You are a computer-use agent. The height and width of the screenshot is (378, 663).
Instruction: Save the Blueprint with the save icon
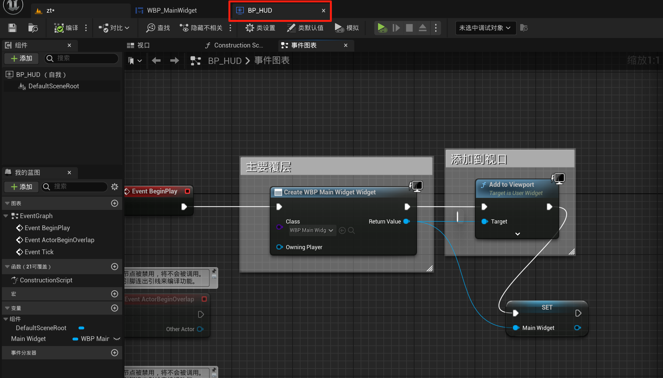tap(12, 28)
